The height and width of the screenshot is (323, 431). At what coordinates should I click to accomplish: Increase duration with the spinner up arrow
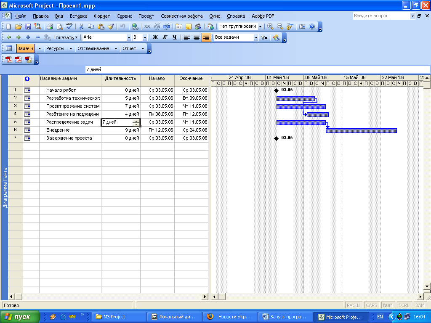coord(136,121)
